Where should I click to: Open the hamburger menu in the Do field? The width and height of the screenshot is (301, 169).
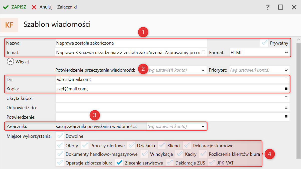point(286,79)
